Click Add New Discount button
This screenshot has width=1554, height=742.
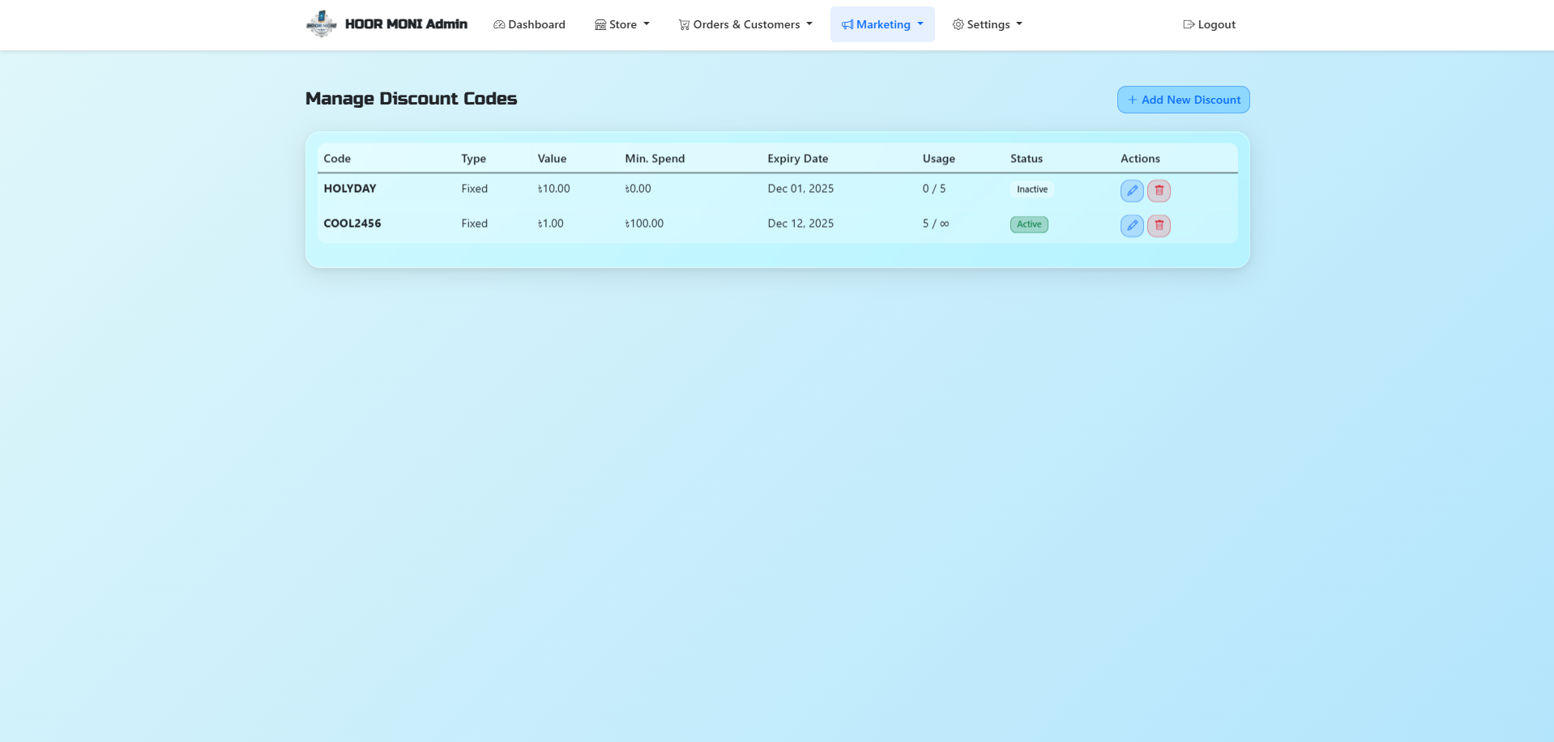tap(1184, 100)
